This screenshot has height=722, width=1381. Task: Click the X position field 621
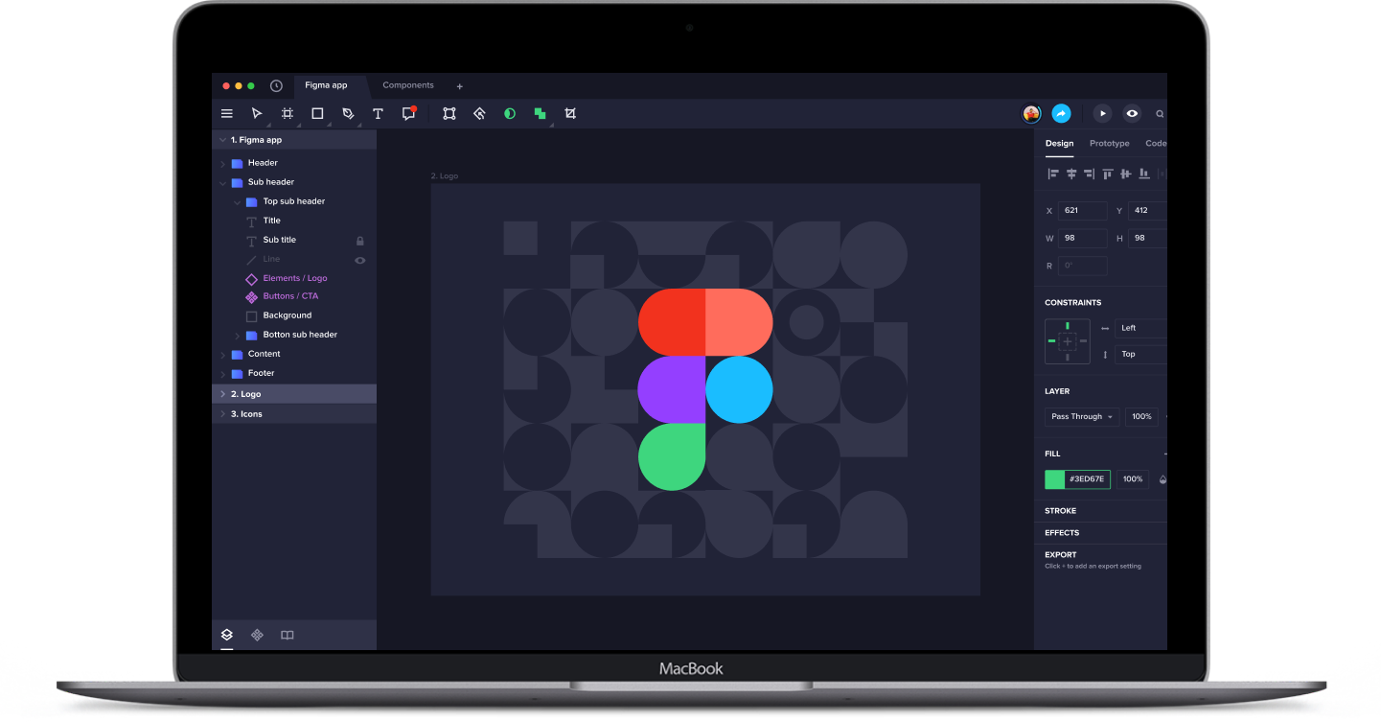coord(1082,210)
